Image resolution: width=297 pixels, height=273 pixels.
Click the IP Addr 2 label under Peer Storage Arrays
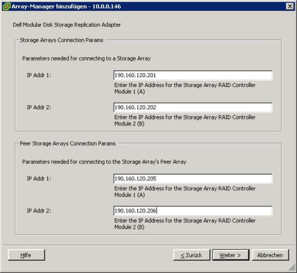pyautogui.click(x=39, y=211)
